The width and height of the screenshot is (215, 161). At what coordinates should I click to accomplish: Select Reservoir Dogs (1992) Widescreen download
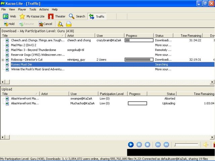[38, 55]
